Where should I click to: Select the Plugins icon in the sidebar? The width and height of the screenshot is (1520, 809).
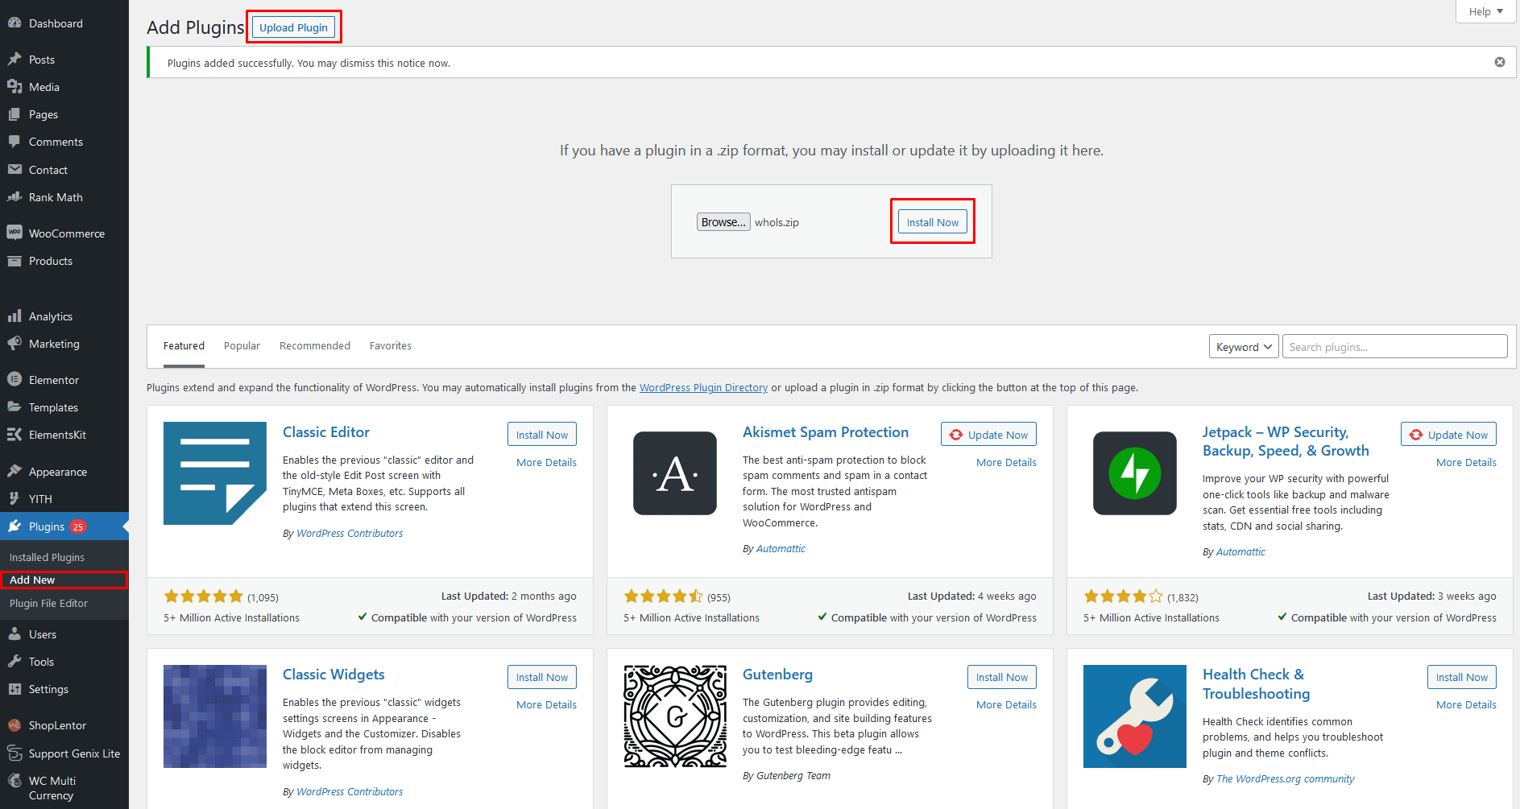pyautogui.click(x=16, y=526)
